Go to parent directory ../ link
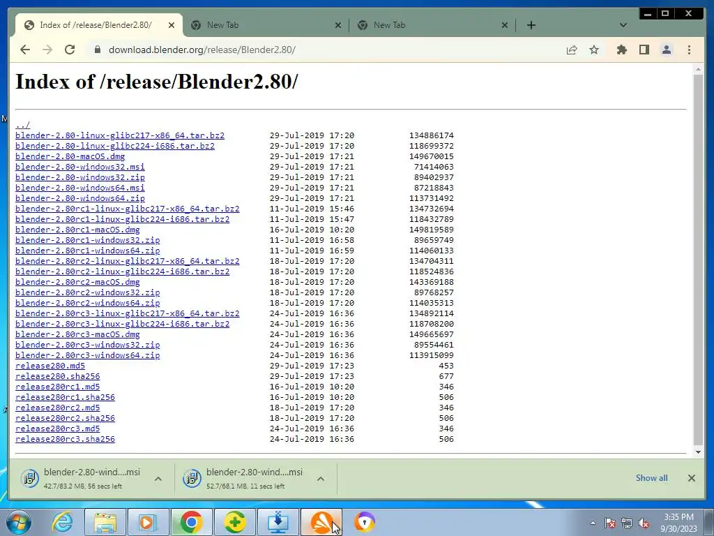 [23, 125]
